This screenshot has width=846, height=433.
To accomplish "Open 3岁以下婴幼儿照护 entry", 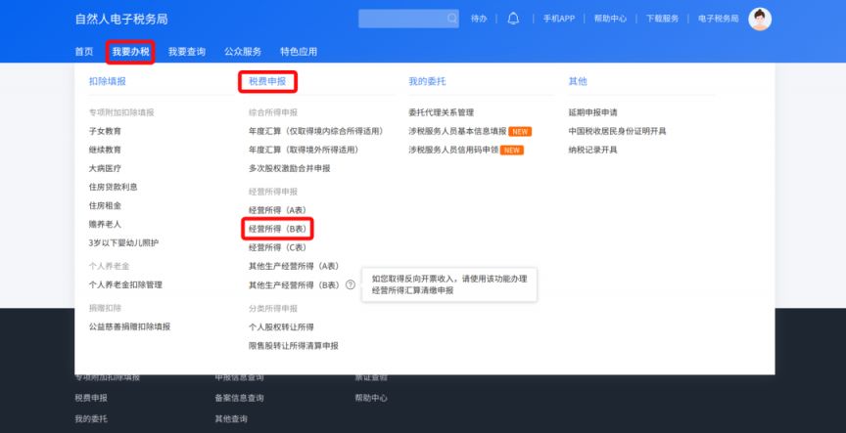I will tap(123, 242).
